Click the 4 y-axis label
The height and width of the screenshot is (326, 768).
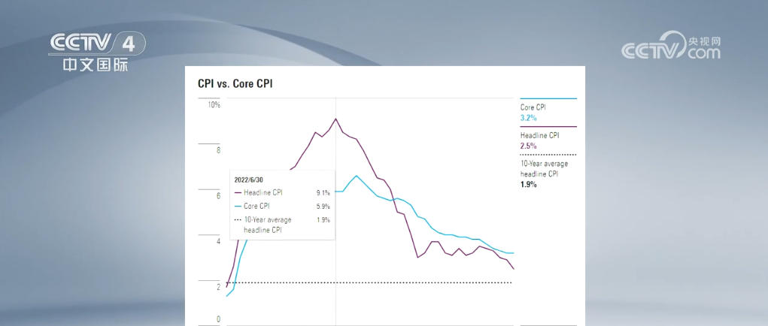click(x=218, y=241)
